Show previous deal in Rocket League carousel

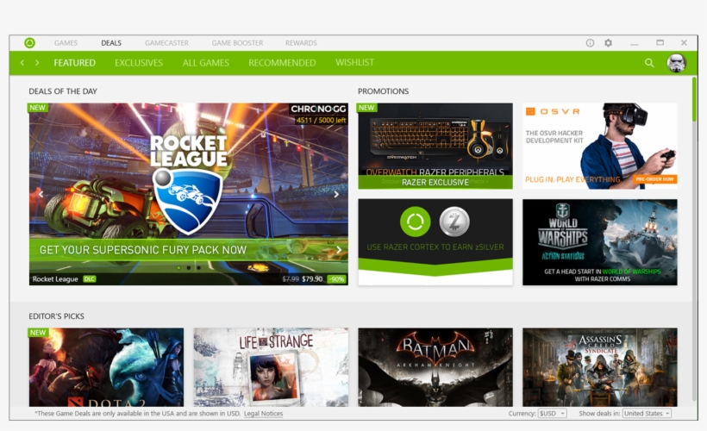[41, 194]
